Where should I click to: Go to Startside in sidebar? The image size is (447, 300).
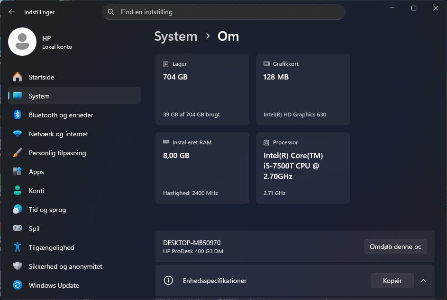(x=41, y=77)
